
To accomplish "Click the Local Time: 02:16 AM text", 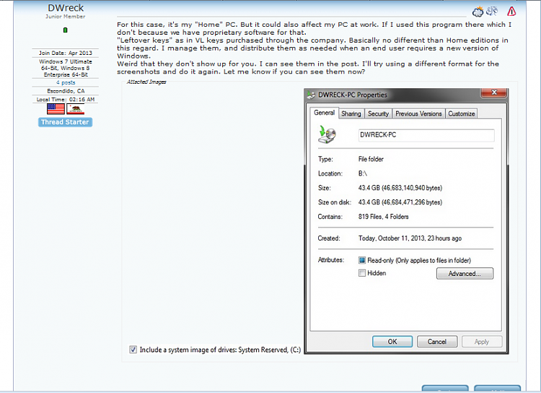I will point(66,99).
